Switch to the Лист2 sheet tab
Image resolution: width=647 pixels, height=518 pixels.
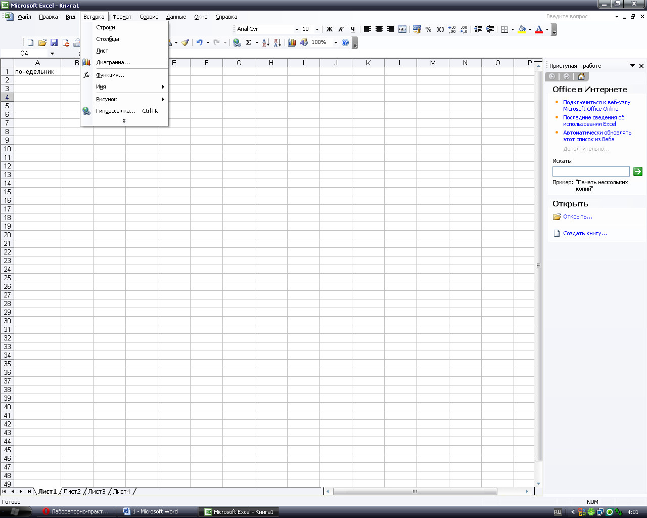[x=72, y=491]
